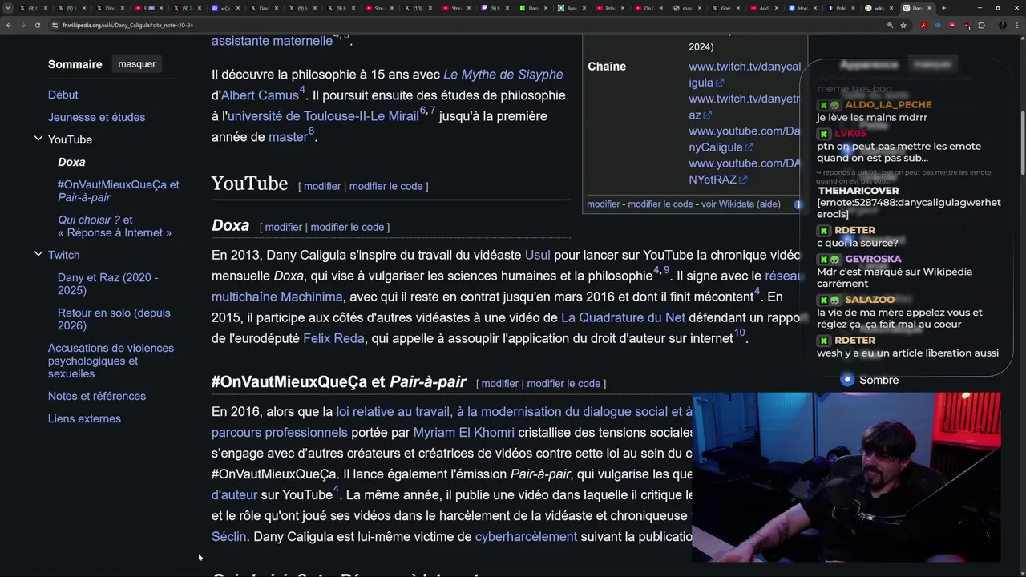Viewport: 1026px width, 577px height.
Task: Open the Adobe Acrobat extension
Action: pyautogui.click(x=923, y=25)
